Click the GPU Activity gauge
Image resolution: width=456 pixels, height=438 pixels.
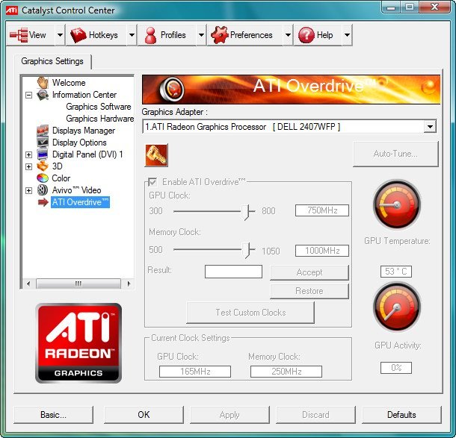click(x=397, y=307)
